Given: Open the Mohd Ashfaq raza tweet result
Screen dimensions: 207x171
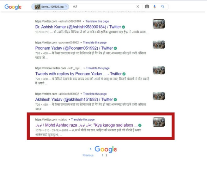Looking at the screenshot, I should (x=86, y=125).
